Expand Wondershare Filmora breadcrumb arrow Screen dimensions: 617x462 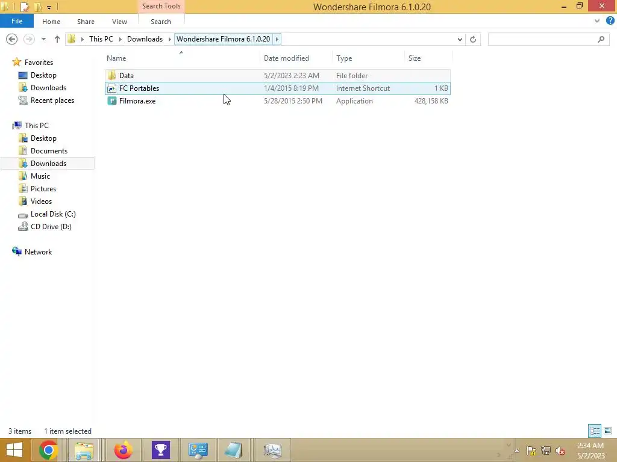(277, 39)
